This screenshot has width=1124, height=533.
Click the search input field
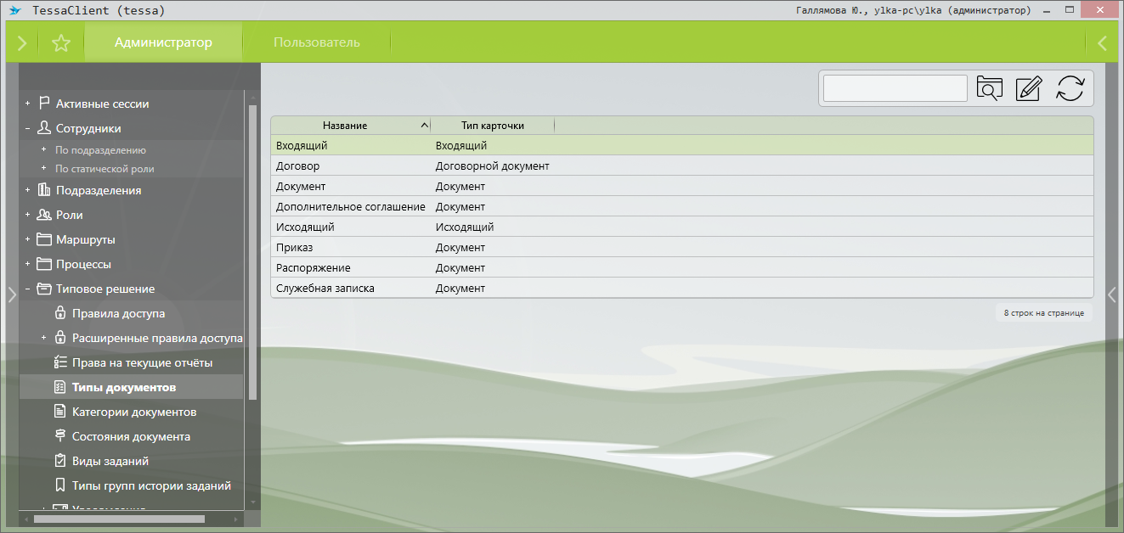pyautogui.click(x=895, y=88)
